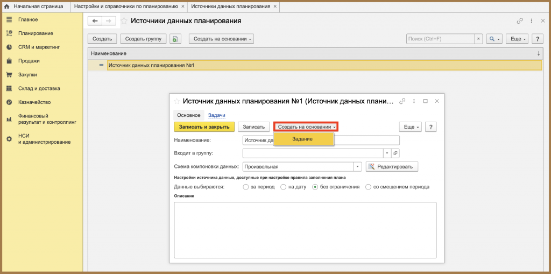The image size is (551, 274).
Task: Click the Записать button
Action: 254,127
